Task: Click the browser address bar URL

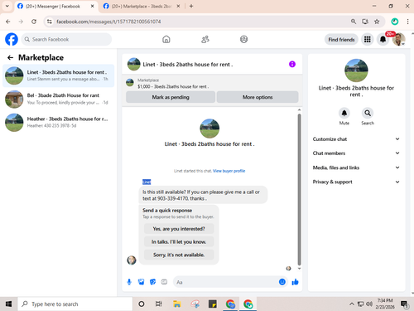Action: 108,22
